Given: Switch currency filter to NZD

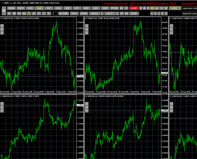Looking at the screenshot, I should [x=86, y=8].
